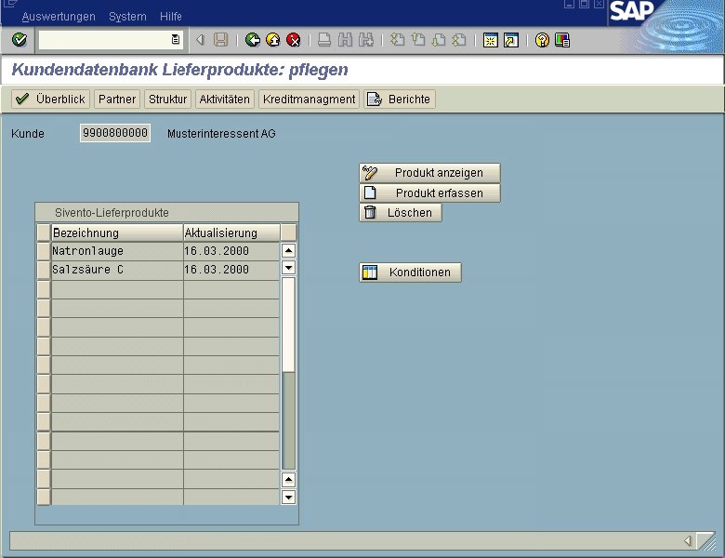Viewport: 725px width, 558px height.
Task: Click the upper scroll-up arrow of the table
Action: 288,251
